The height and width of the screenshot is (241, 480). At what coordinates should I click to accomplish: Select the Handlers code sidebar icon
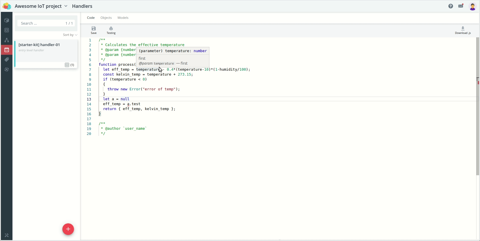tap(7, 50)
